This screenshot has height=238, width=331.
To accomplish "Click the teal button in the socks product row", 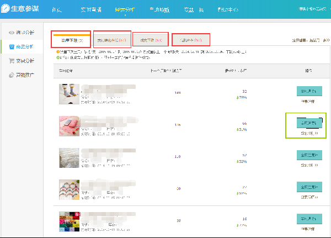I will coord(309,92).
